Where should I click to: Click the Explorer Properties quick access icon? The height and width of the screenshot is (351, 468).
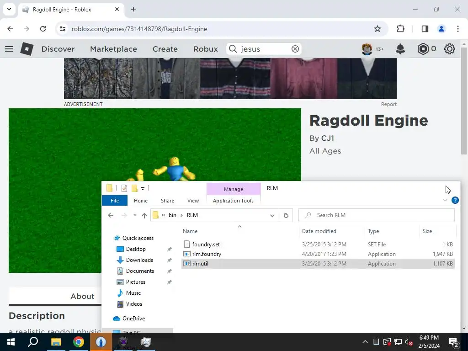(124, 188)
